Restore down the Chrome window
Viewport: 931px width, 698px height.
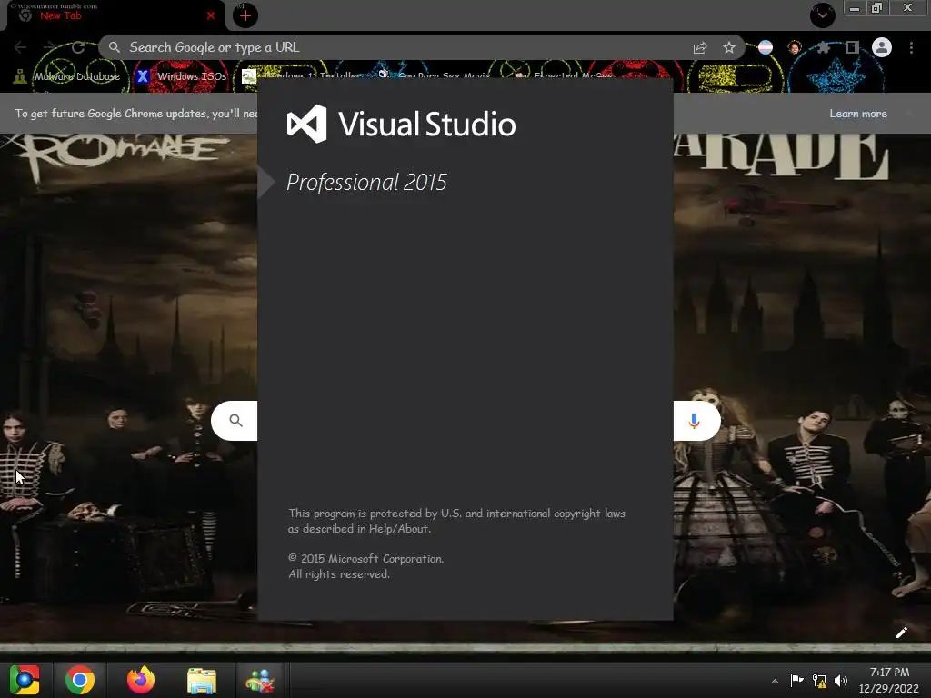(x=876, y=7)
